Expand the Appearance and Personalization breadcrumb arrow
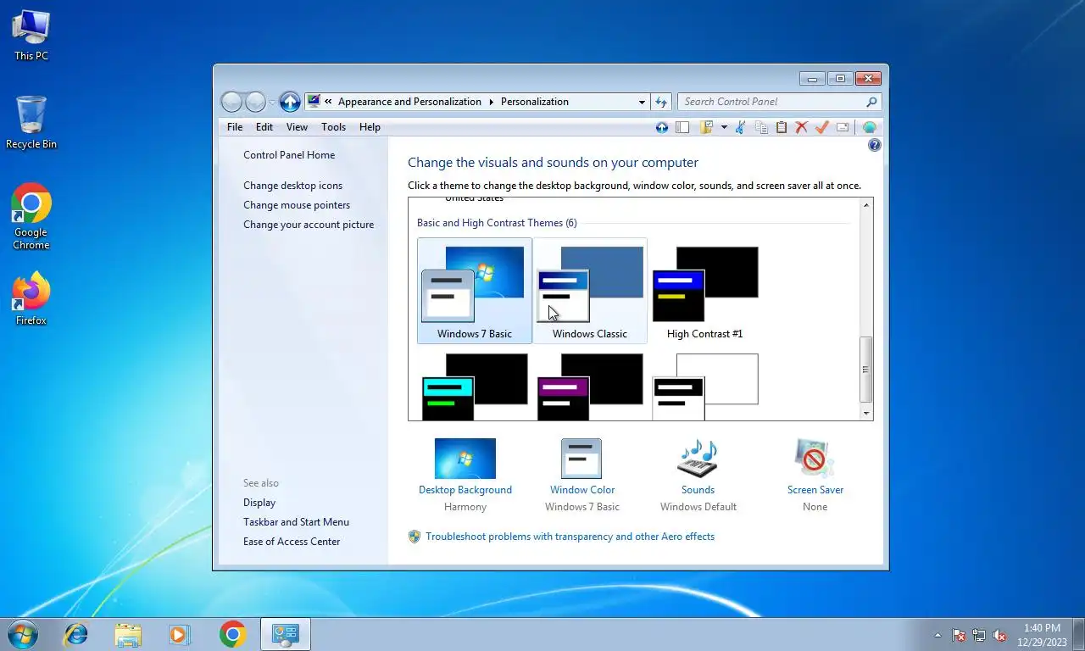This screenshot has width=1085, height=651. pyautogui.click(x=491, y=102)
